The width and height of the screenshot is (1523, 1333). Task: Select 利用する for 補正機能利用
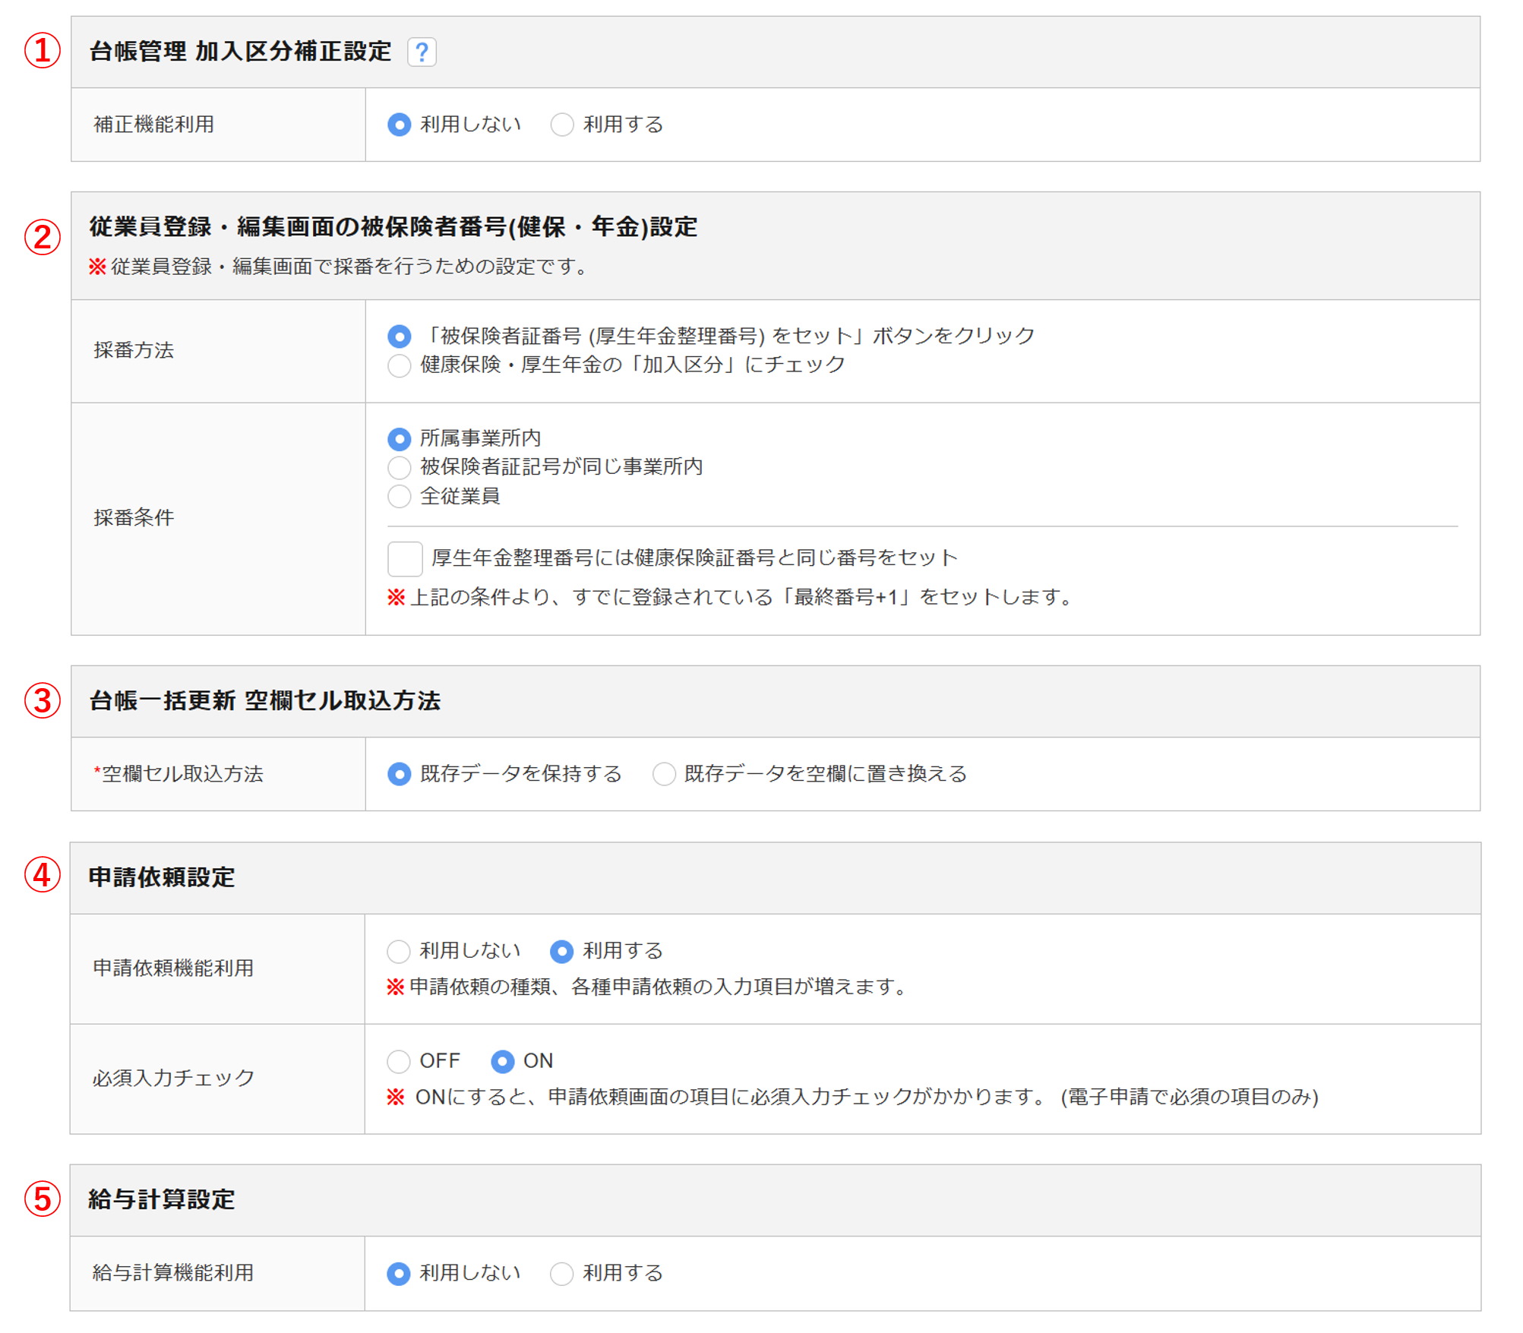[562, 125]
